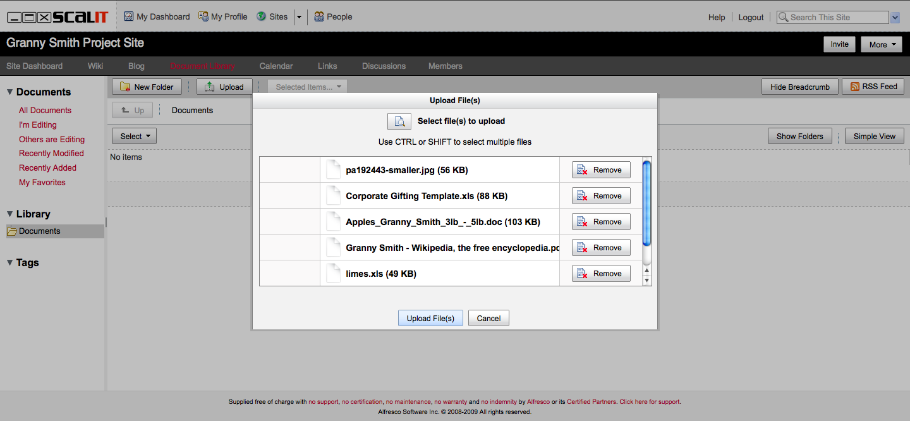Viewport: 910px width, 421px height.
Task: Open the Blog tab
Action: pyautogui.click(x=136, y=66)
